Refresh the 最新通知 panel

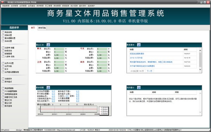[139, 45]
